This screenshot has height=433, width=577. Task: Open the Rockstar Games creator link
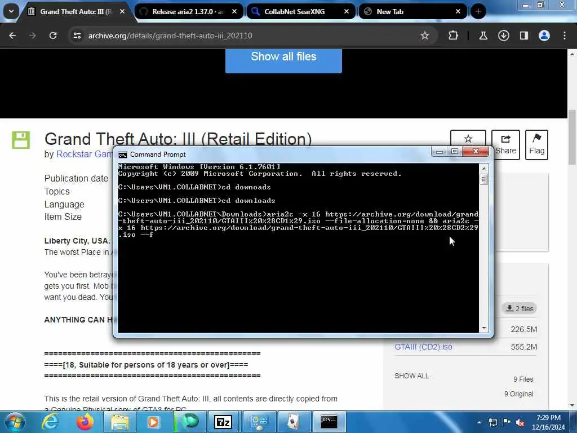84,154
